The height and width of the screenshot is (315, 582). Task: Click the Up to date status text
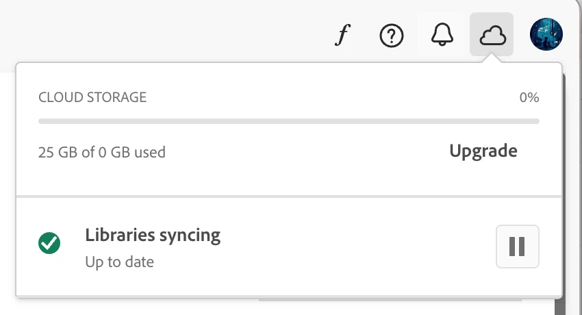(119, 262)
